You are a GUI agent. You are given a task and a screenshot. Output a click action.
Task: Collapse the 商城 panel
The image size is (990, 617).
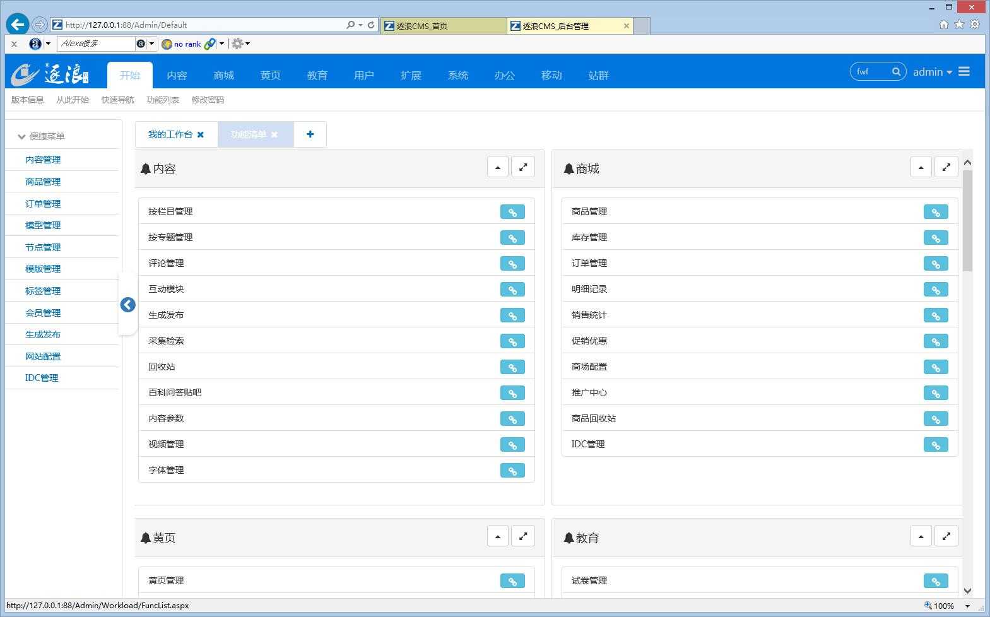tap(921, 167)
